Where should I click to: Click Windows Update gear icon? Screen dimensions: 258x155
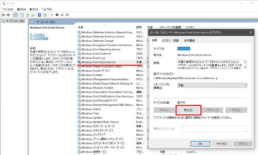tap(79, 118)
